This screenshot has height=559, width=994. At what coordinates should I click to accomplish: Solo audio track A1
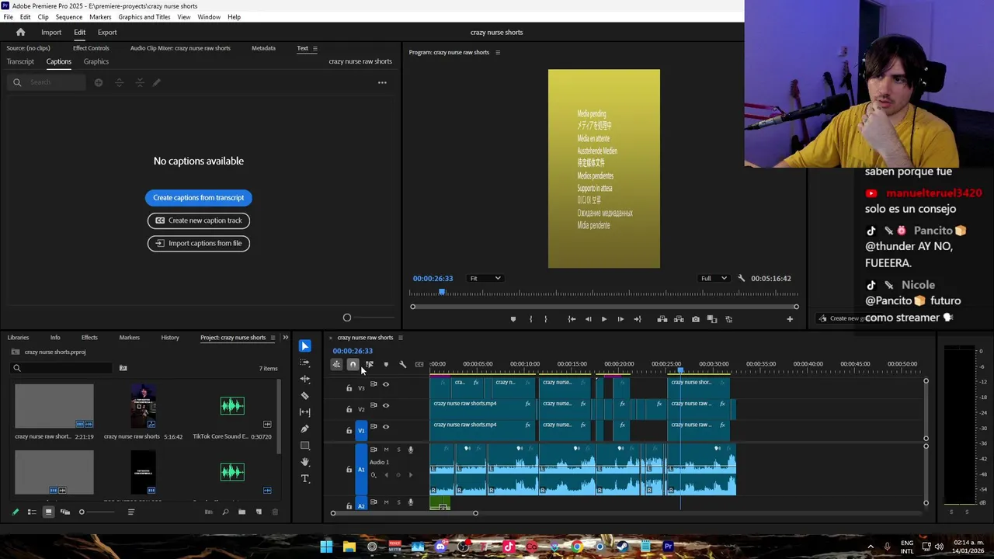(398, 450)
